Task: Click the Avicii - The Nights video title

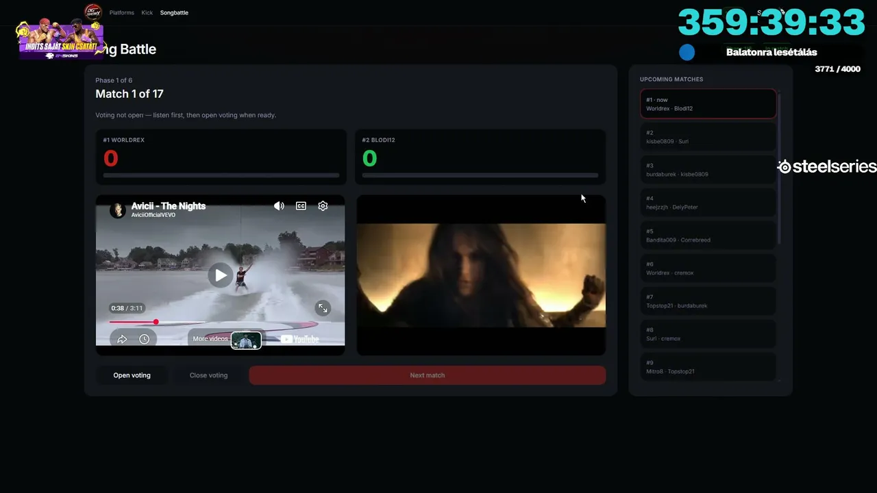Action: coord(169,205)
